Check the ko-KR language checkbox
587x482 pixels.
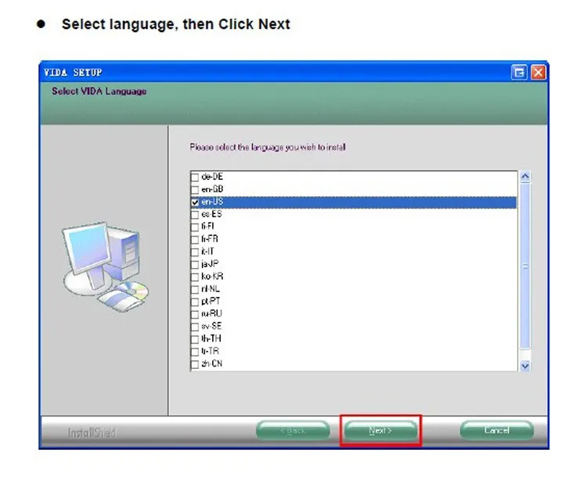195,277
